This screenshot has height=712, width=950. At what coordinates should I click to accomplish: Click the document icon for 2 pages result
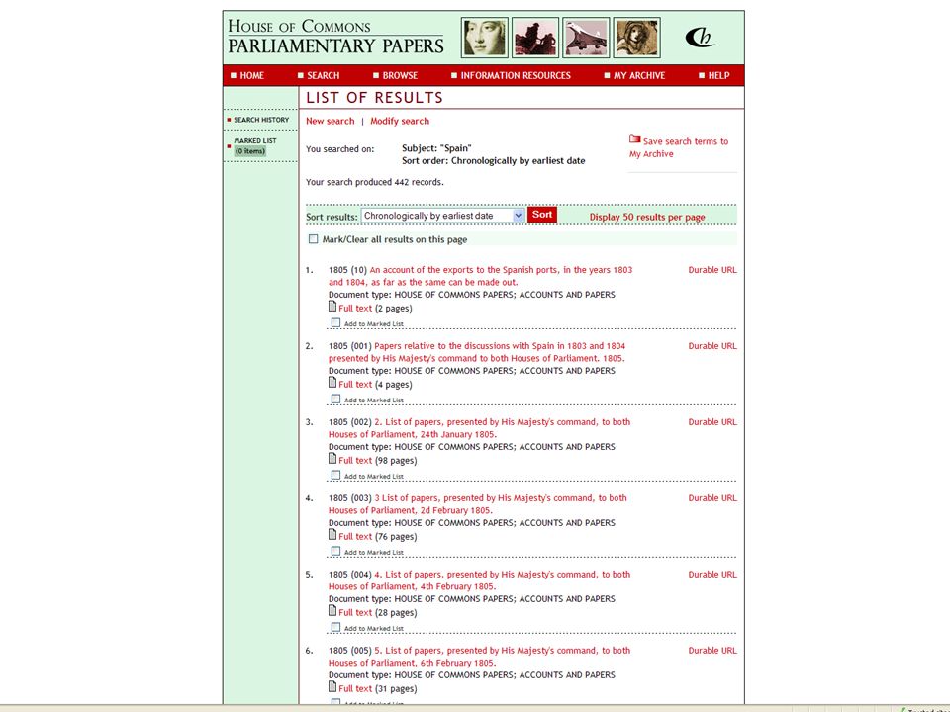click(x=332, y=307)
